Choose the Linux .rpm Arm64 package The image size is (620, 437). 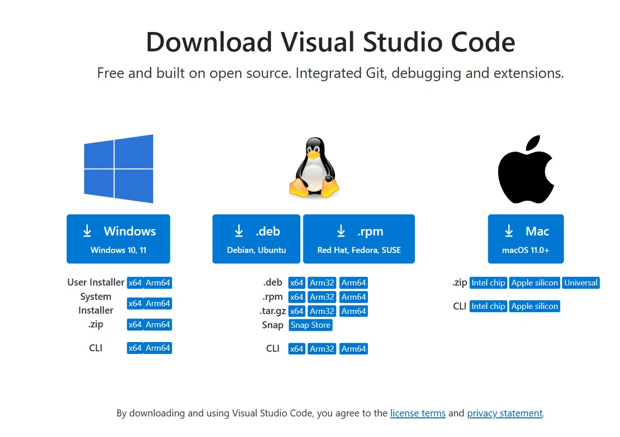pyautogui.click(x=354, y=297)
